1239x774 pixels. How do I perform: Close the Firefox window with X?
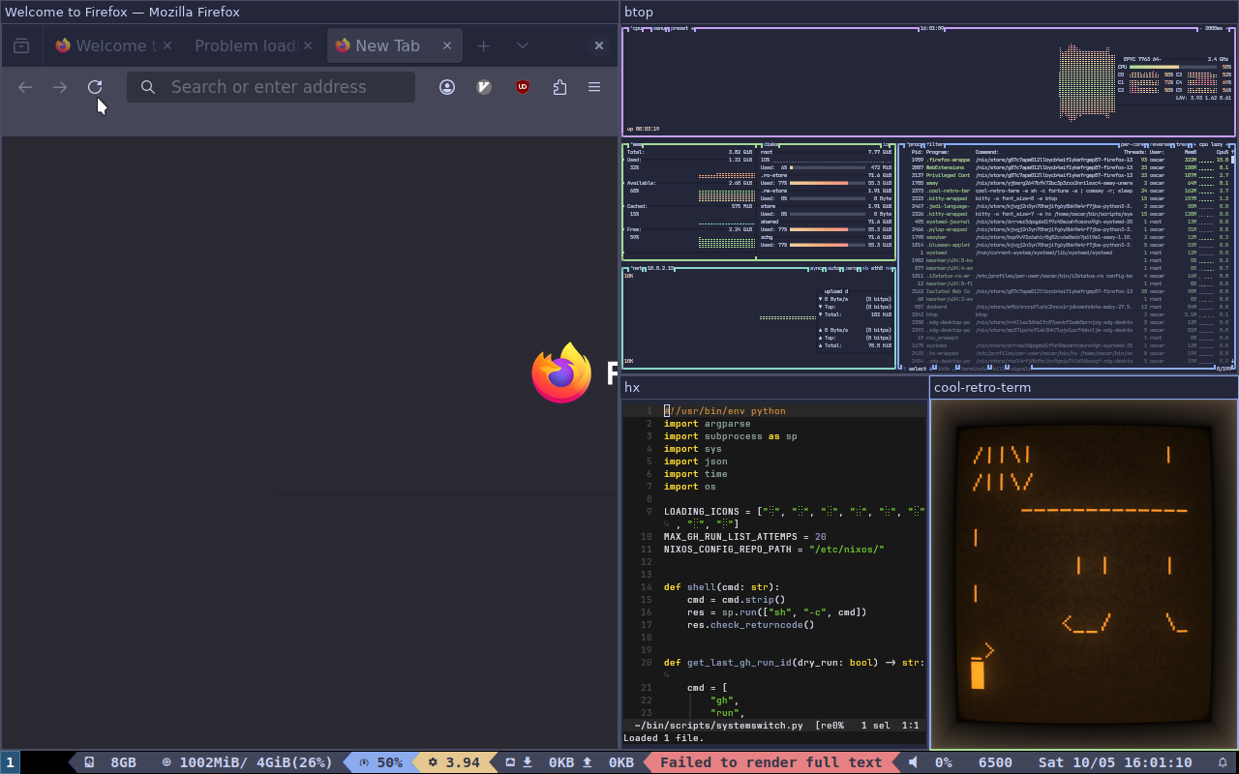pyautogui.click(x=599, y=45)
